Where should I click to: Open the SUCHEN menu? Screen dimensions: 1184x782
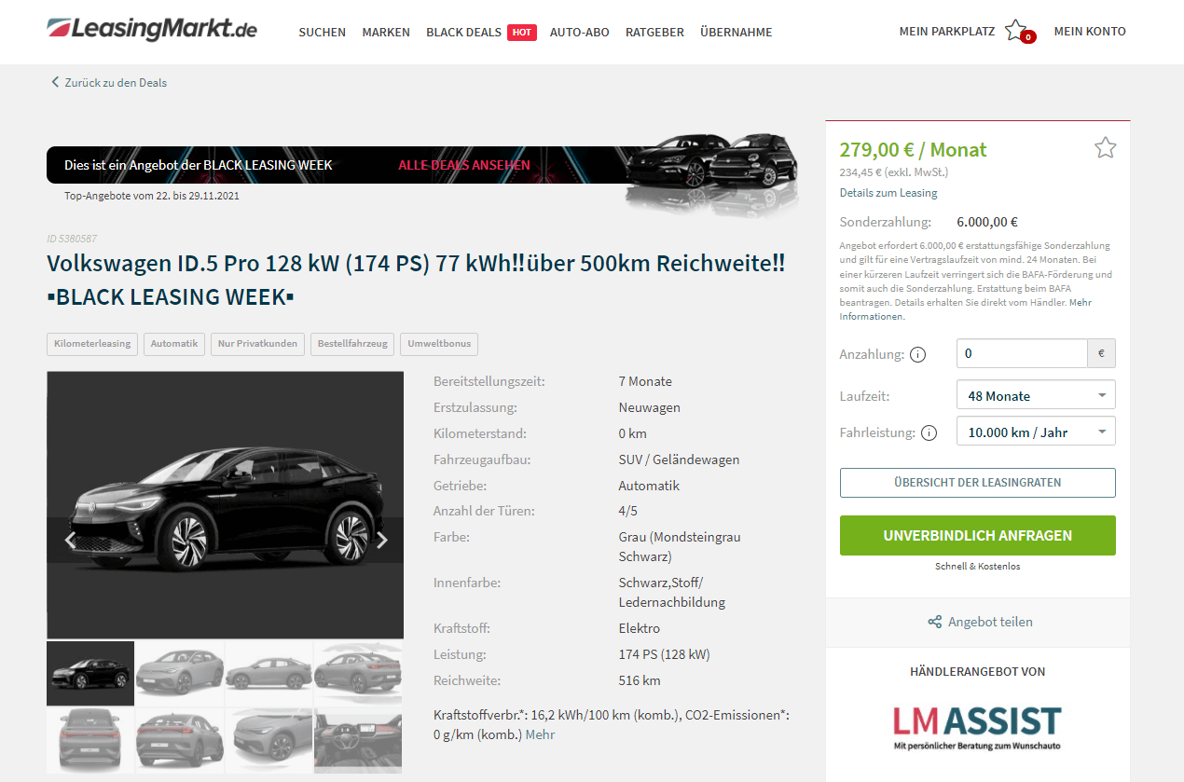pyautogui.click(x=322, y=32)
